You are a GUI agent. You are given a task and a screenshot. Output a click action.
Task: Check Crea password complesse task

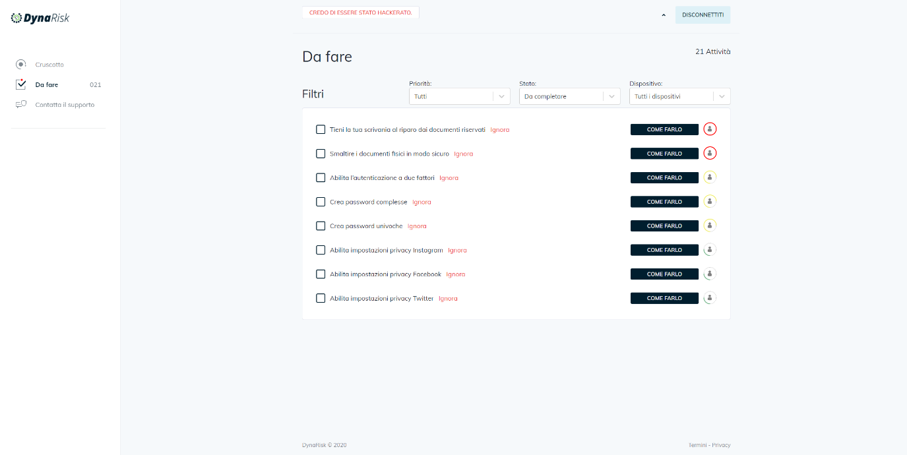click(x=321, y=202)
